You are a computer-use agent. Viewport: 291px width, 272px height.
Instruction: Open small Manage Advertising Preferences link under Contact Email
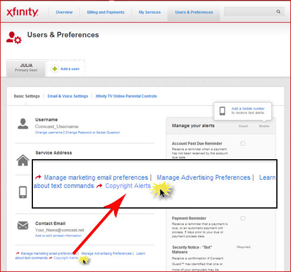coord(106,253)
